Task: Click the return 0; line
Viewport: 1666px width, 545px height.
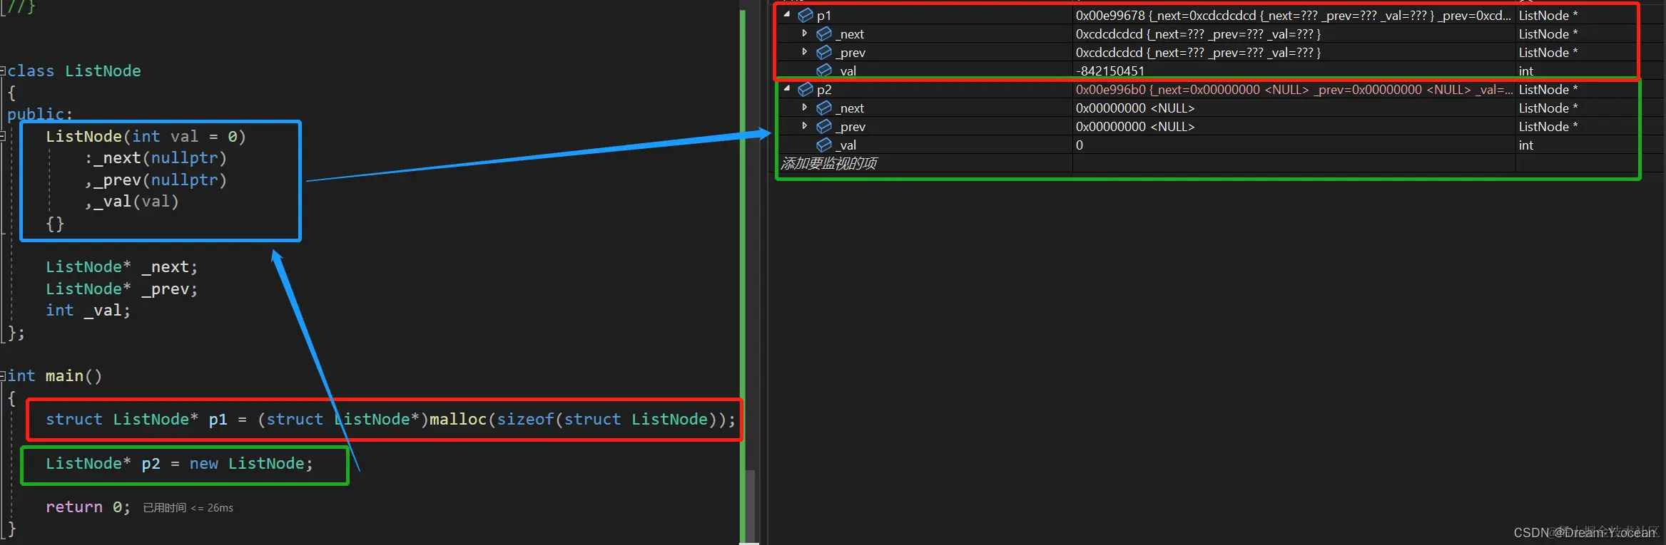Action: 88,507
